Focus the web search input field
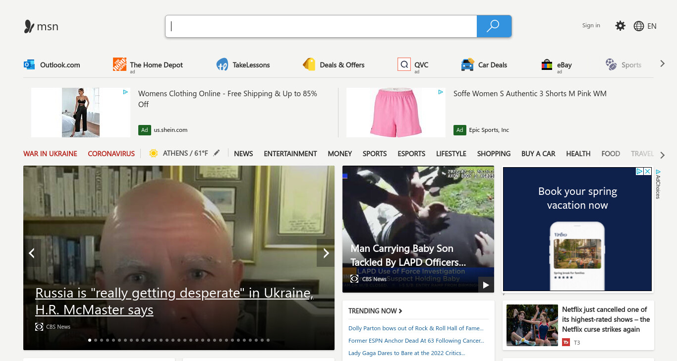Image resolution: width=677 pixels, height=361 pixels. [x=321, y=26]
